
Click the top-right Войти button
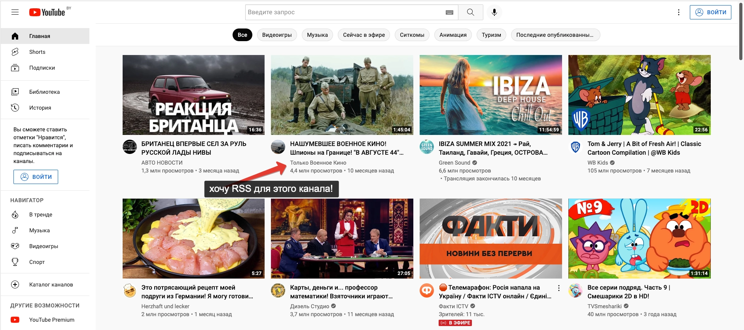tap(710, 12)
